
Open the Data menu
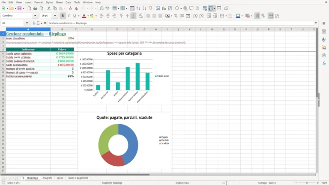point(68,2)
